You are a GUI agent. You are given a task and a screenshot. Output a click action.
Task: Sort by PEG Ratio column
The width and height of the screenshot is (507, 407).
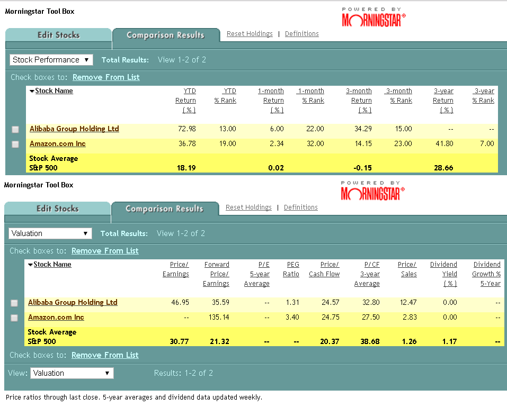click(291, 269)
